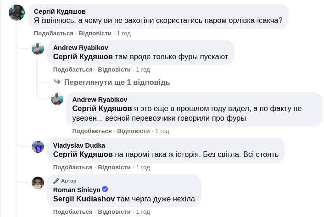This screenshot has height=217, width=324.
Task: Like Roman Sinicyn's comment
Action: 73,212
